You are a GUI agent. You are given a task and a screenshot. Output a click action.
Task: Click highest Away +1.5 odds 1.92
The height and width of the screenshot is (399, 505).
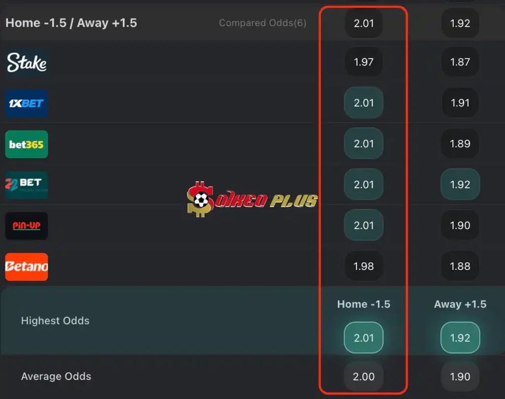coord(460,338)
